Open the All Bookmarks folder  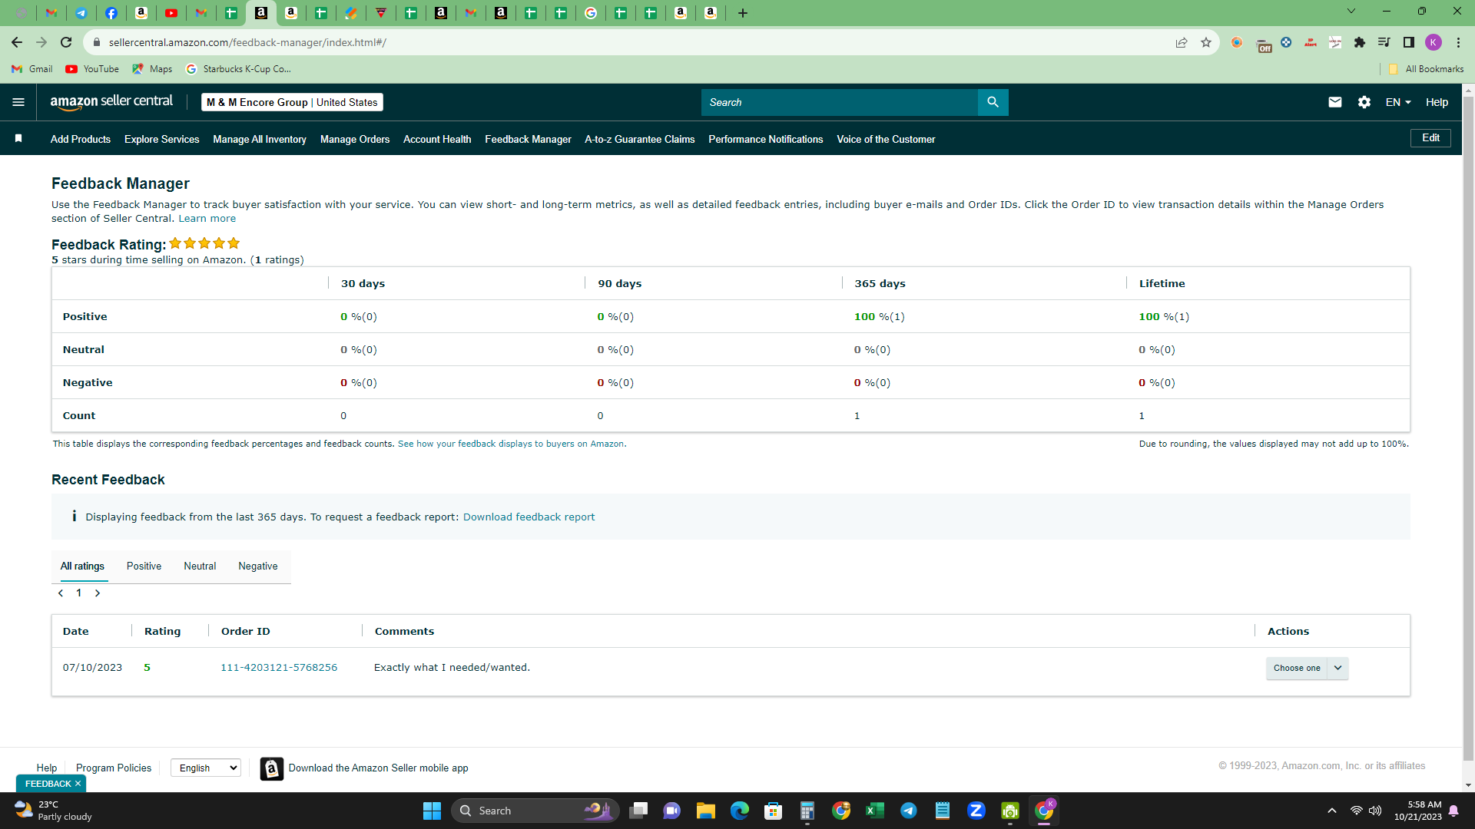click(1426, 69)
